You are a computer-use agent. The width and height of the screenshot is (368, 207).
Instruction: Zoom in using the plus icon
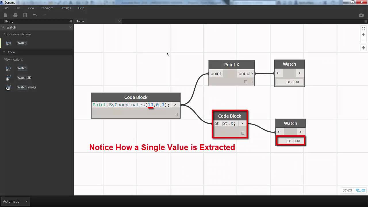point(363,34)
